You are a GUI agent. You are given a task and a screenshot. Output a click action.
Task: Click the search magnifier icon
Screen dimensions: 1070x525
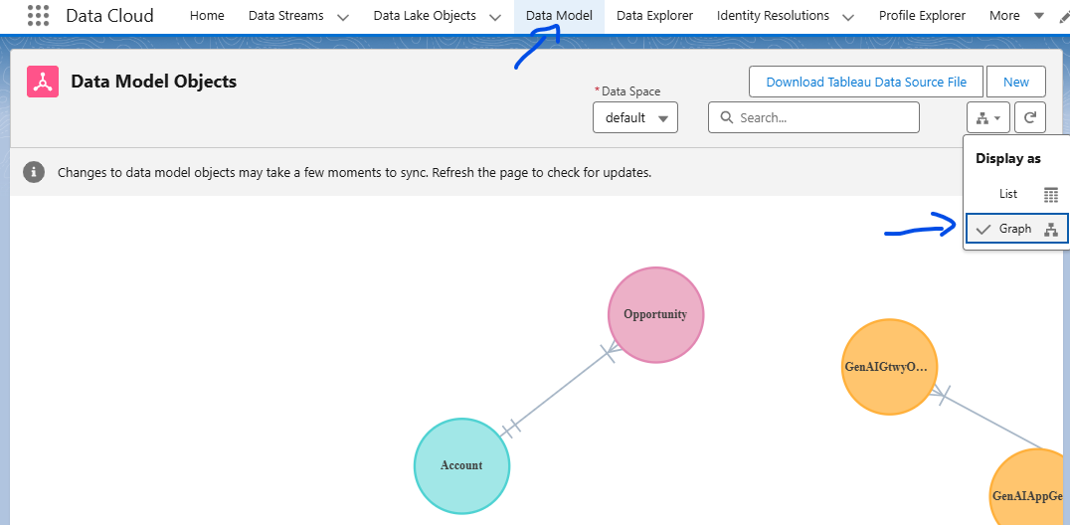pyautogui.click(x=725, y=117)
